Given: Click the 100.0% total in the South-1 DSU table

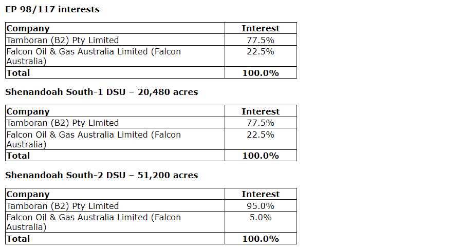Looking at the screenshot, I should coord(261,156).
